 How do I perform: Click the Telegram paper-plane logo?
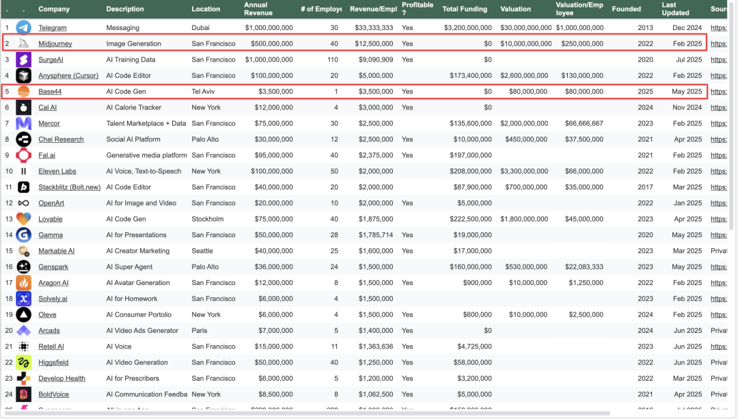click(23, 28)
